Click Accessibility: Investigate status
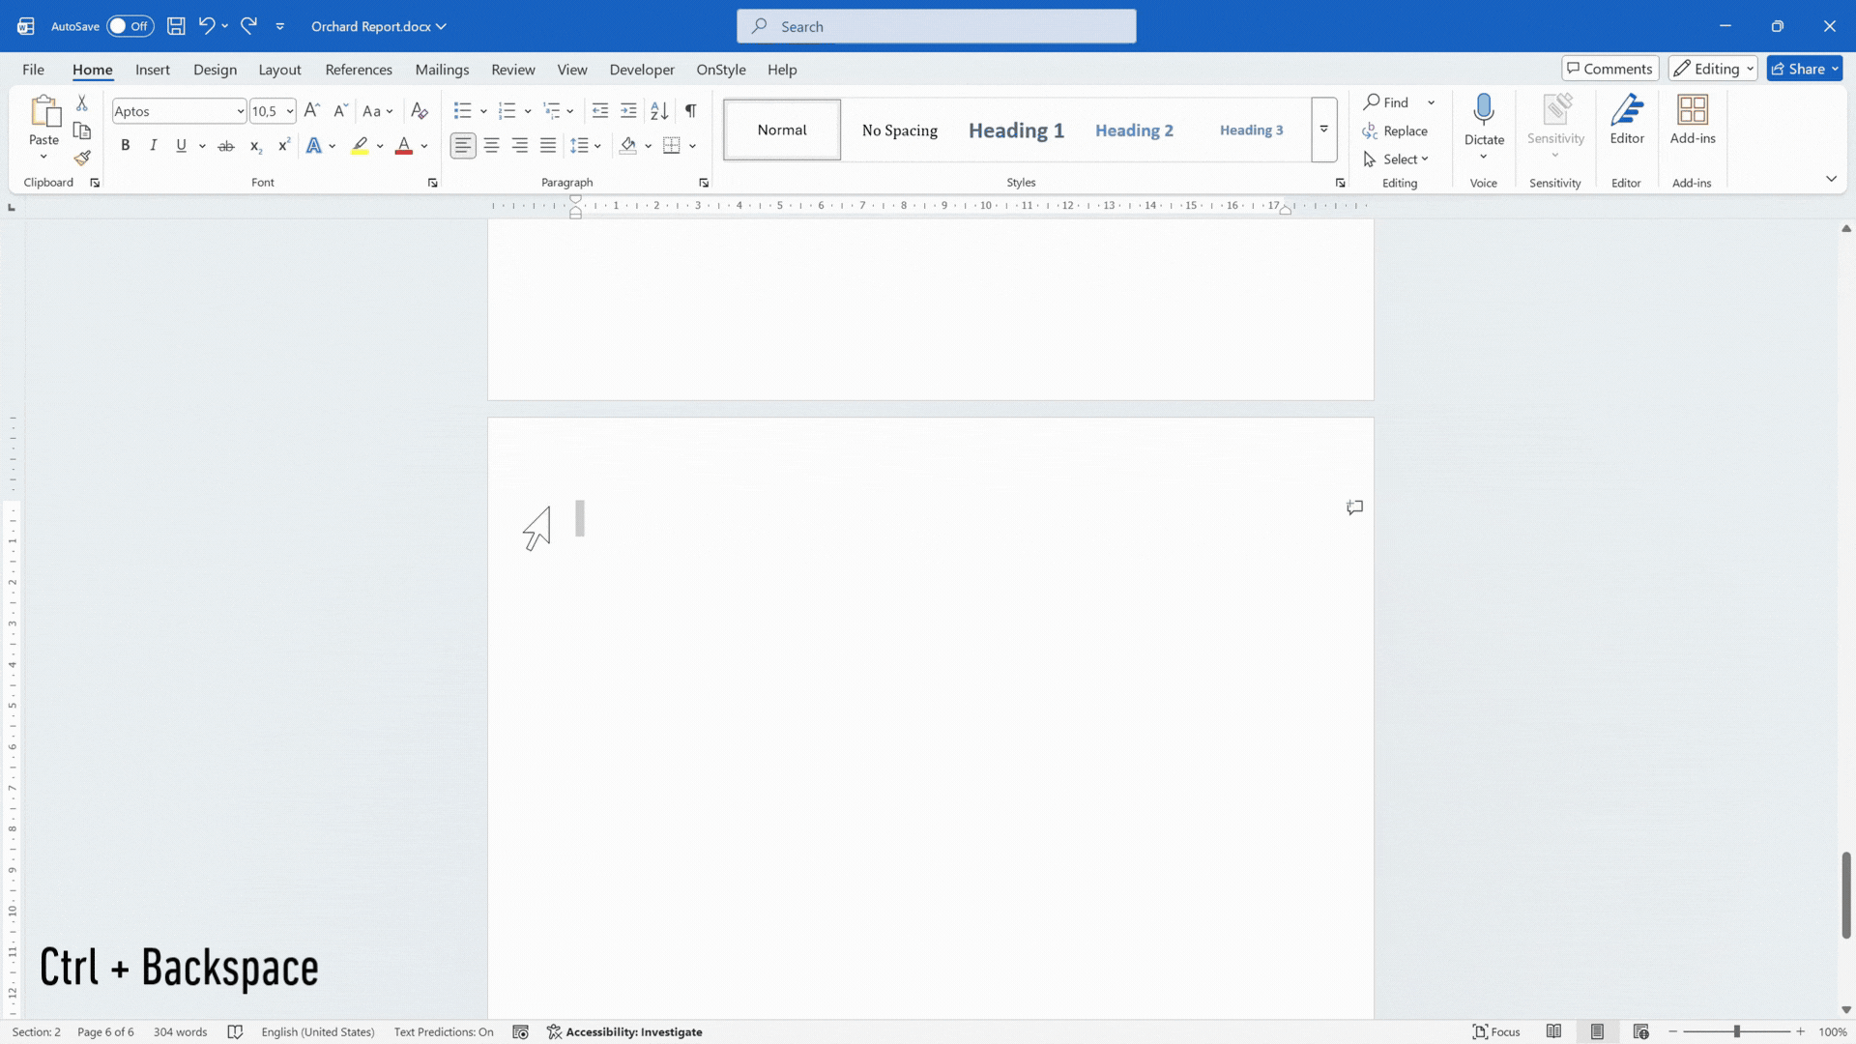Viewport: 1856px width, 1044px height. (624, 1032)
